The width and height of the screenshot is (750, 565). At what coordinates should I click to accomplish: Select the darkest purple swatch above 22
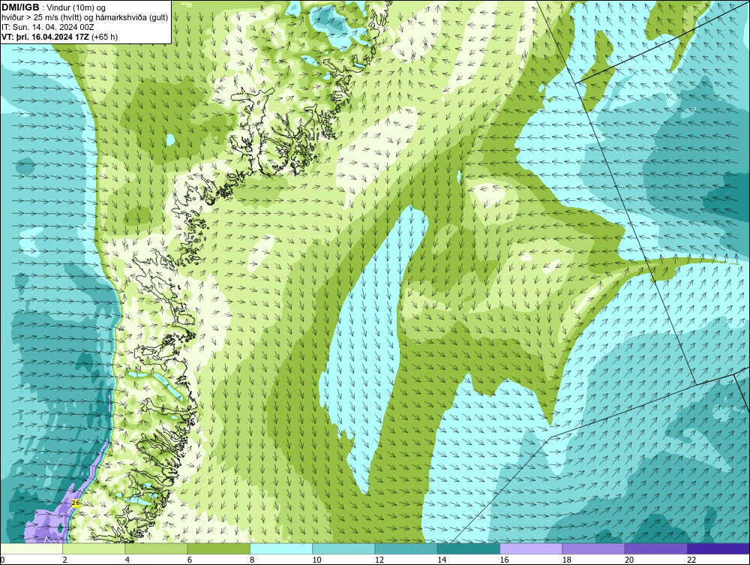718,548
